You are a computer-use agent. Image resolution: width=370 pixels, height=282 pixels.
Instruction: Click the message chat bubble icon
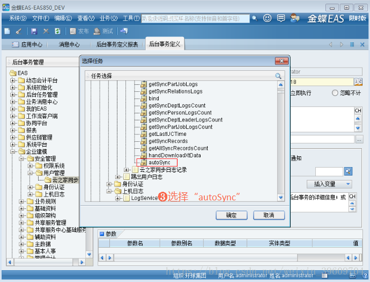pos(281,18)
